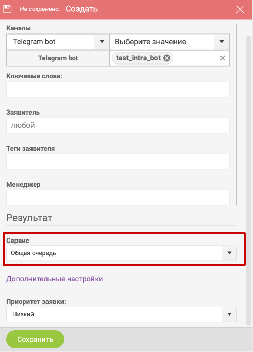Click the green Сохранить button
Screen dimensions: 253x352
point(35,339)
